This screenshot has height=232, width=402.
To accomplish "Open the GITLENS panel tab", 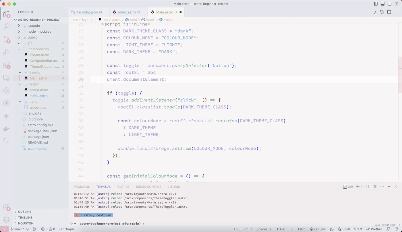I will [x=174, y=187].
